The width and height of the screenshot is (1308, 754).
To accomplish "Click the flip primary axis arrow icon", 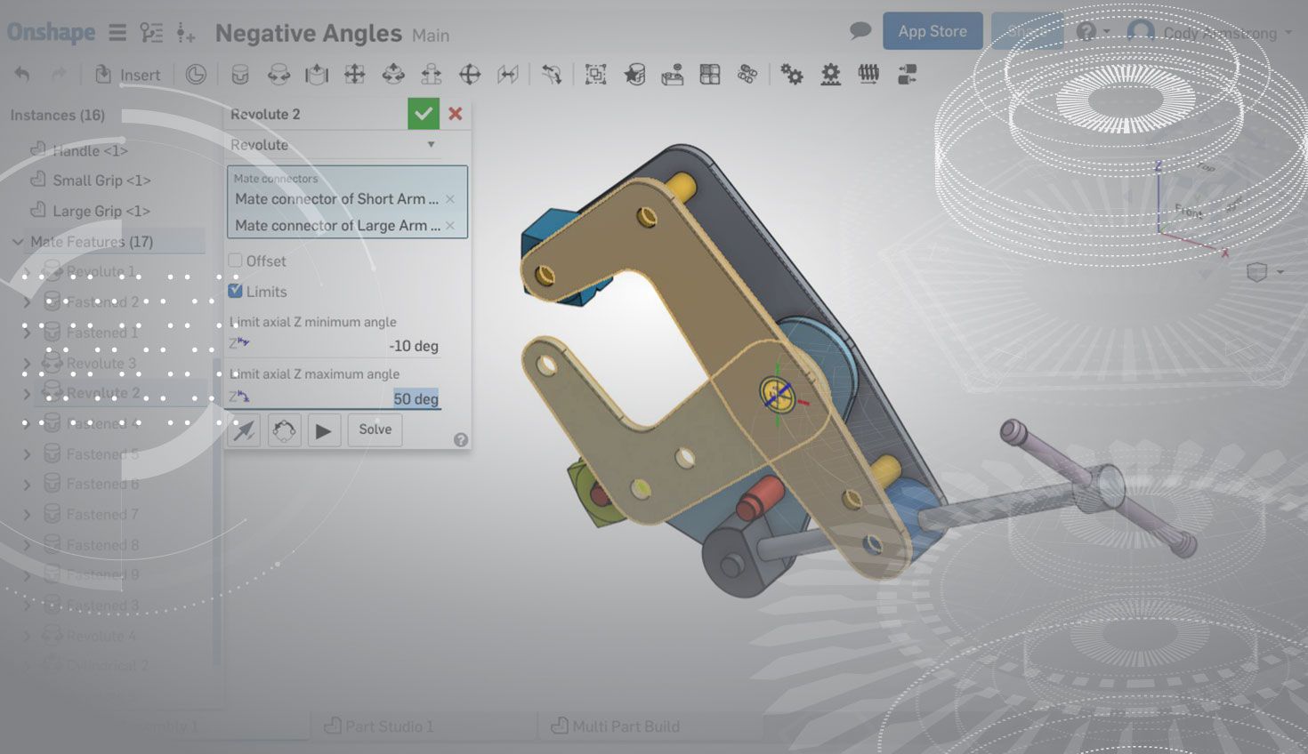I will 244,430.
